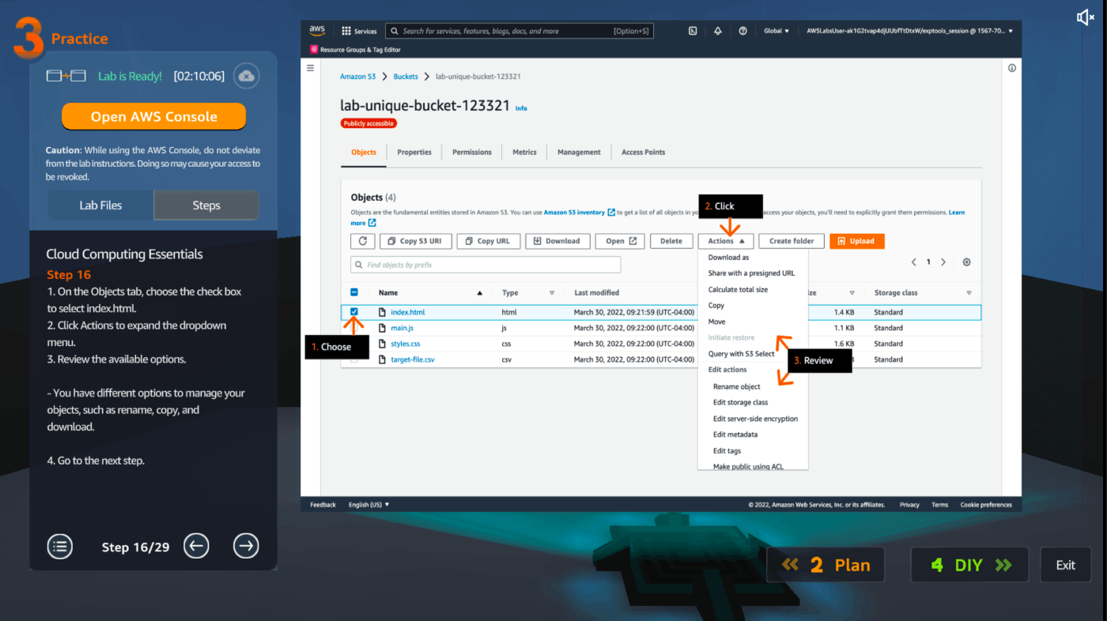Click the target-file.csv file icon
This screenshot has height=621, width=1107.
(x=383, y=359)
